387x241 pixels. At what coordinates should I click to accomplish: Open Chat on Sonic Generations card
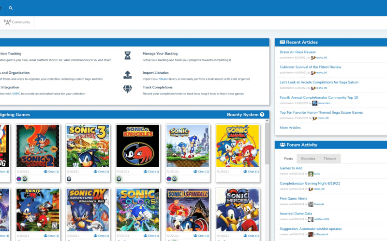coord(201,172)
